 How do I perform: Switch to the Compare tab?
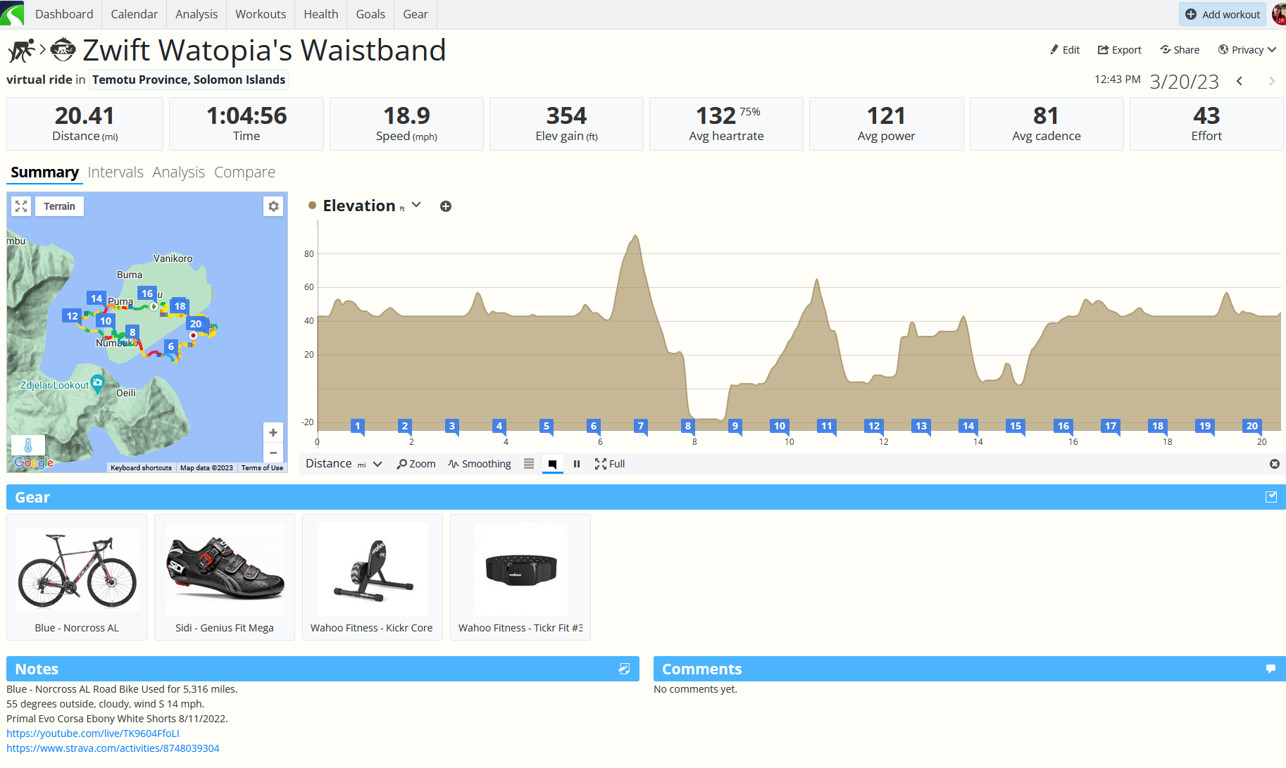pos(244,172)
